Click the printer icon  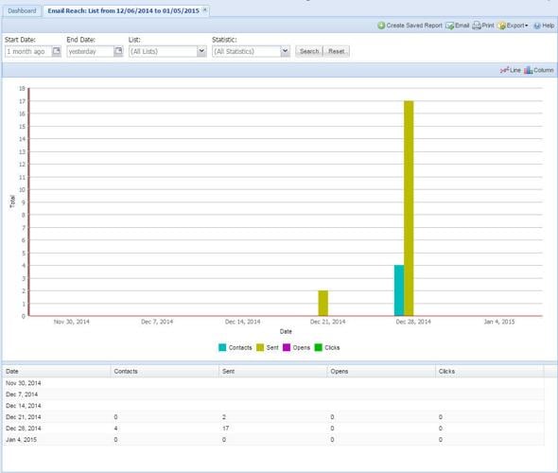(x=476, y=26)
